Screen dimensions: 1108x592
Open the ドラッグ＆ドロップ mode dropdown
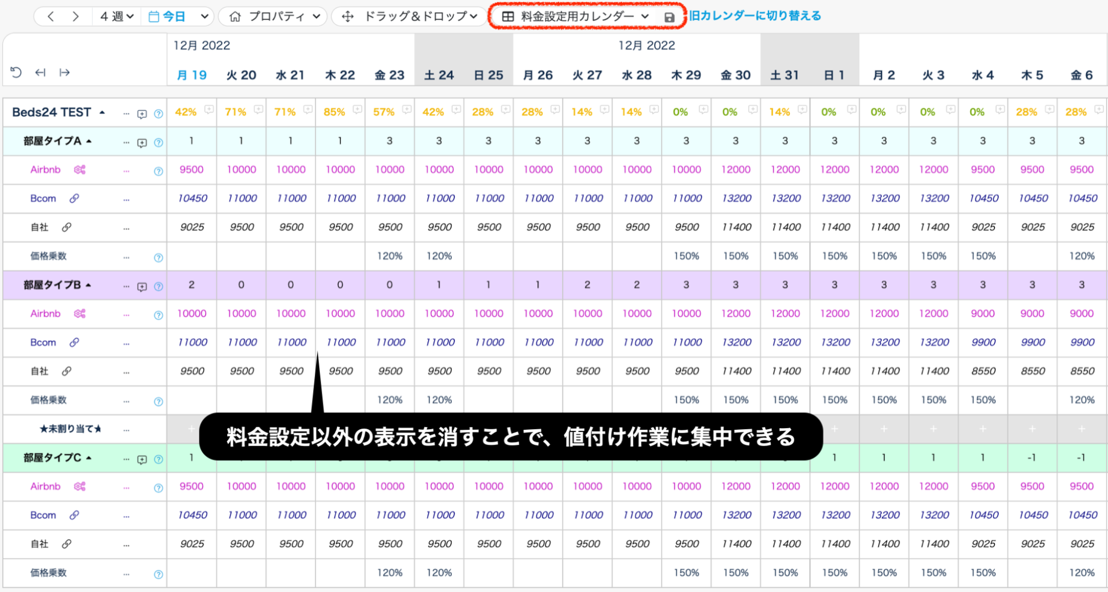pyautogui.click(x=409, y=17)
